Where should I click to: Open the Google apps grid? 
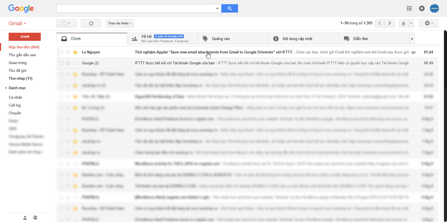[409, 8]
